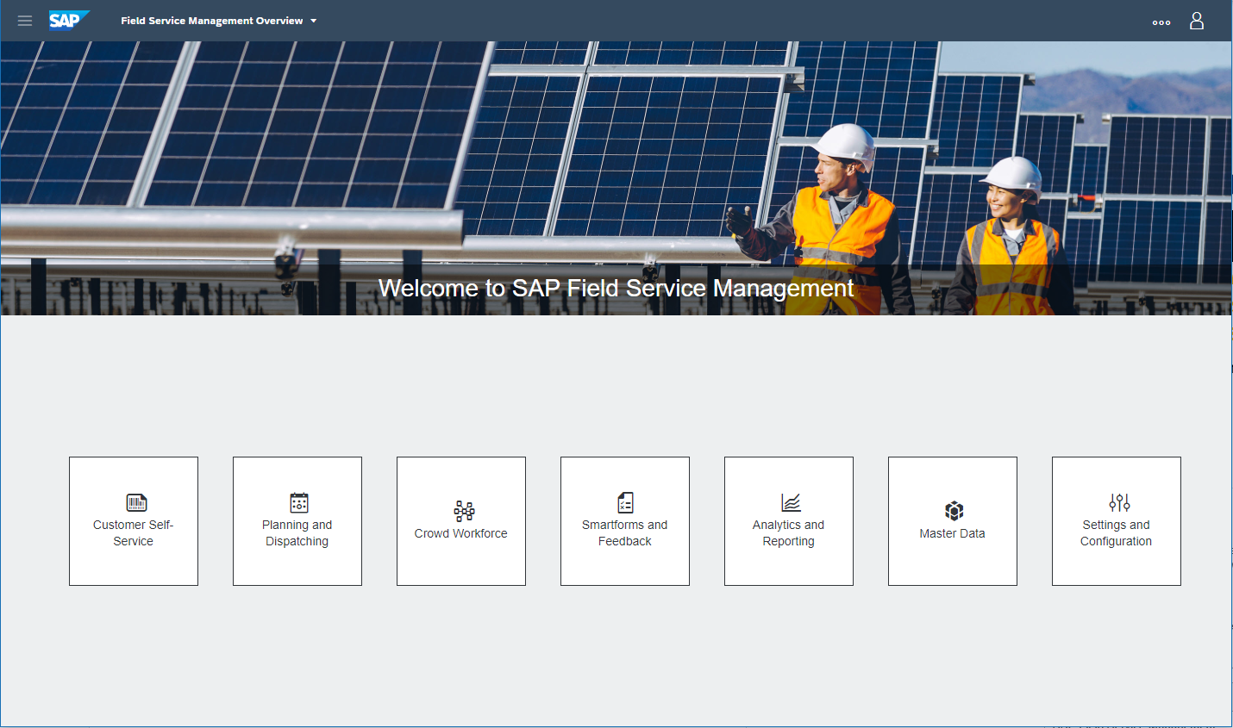Click the Customer Self-Service barcode icon
This screenshot has height=728, width=1233.
(x=136, y=502)
